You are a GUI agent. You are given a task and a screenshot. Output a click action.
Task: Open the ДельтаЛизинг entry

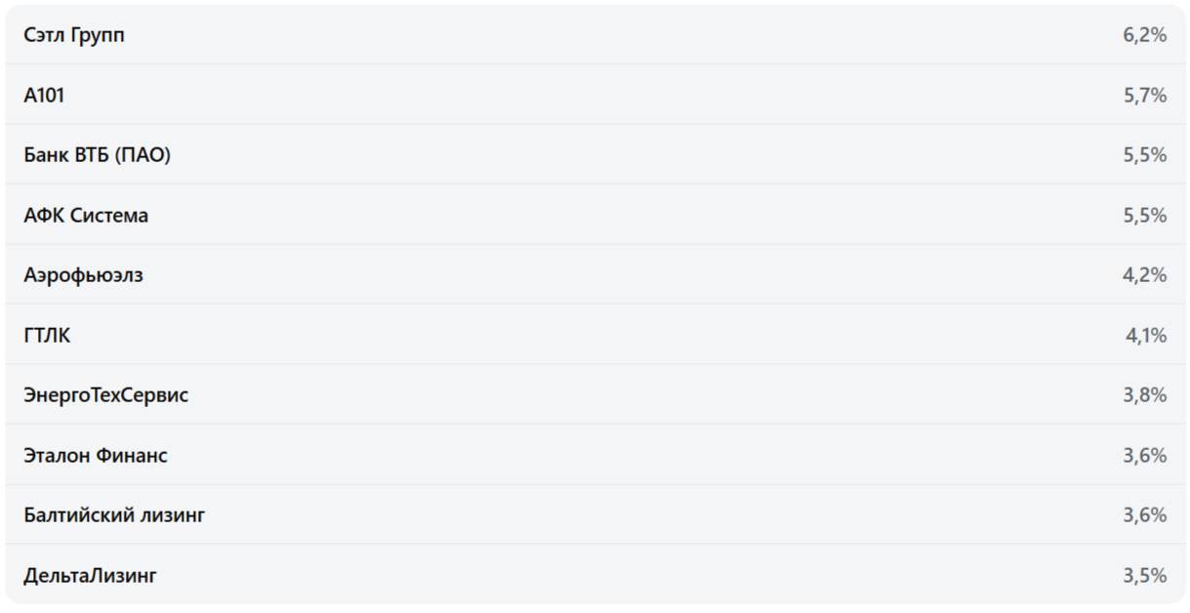[x=90, y=576]
